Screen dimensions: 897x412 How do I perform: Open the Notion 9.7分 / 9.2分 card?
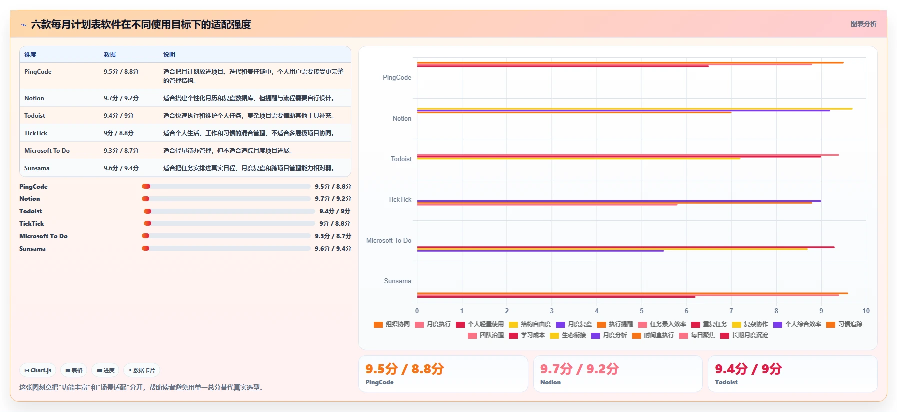click(x=618, y=374)
